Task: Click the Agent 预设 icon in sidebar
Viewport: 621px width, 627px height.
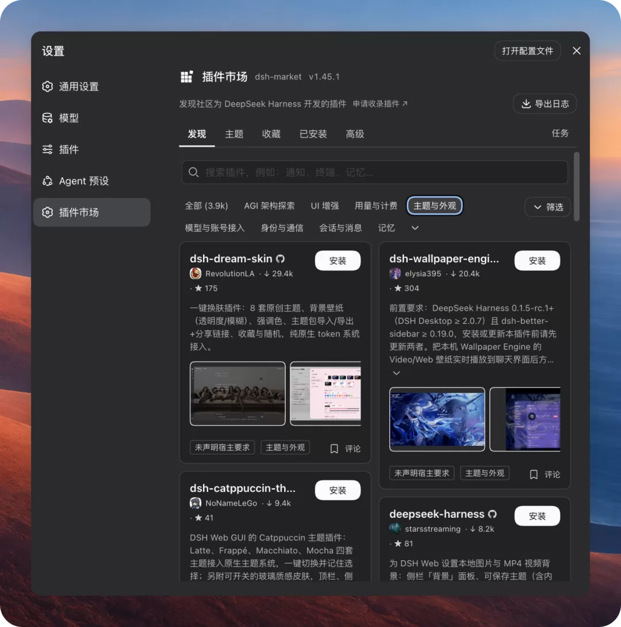Action: pyautogui.click(x=48, y=181)
